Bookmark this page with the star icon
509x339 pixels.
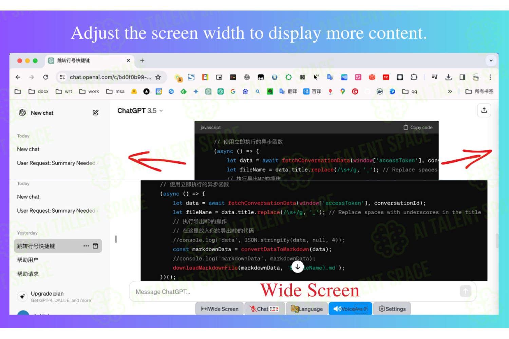(x=158, y=77)
